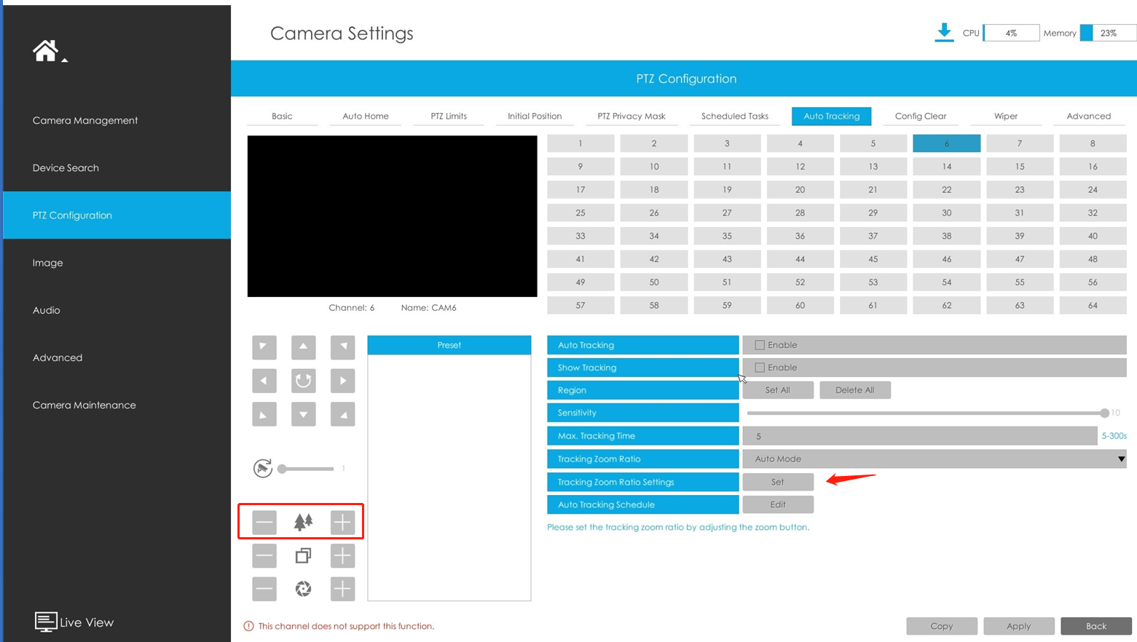Click the auto-scan rotate center button
The height and width of the screenshot is (642, 1137).
[304, 381]
